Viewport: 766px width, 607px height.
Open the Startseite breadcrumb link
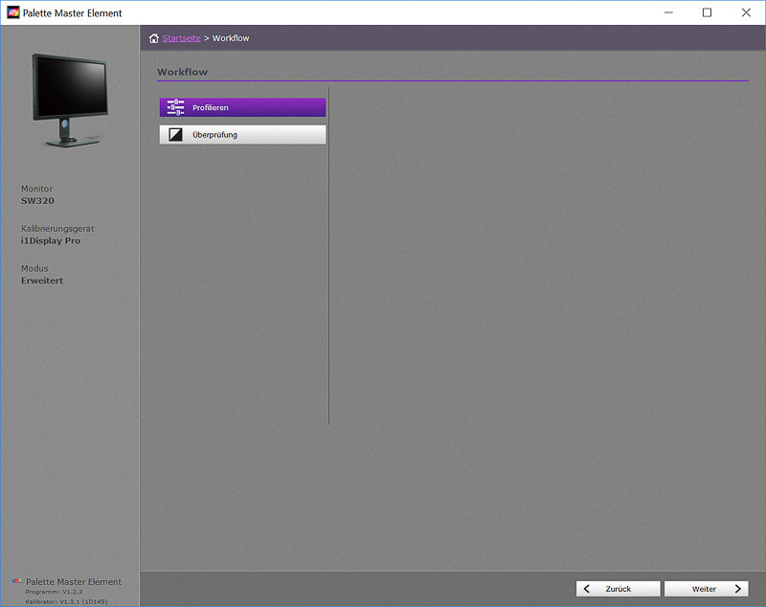coord(181,38)
